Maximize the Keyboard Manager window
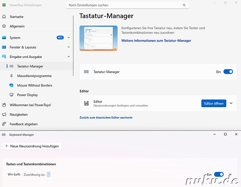 point(225,134)
